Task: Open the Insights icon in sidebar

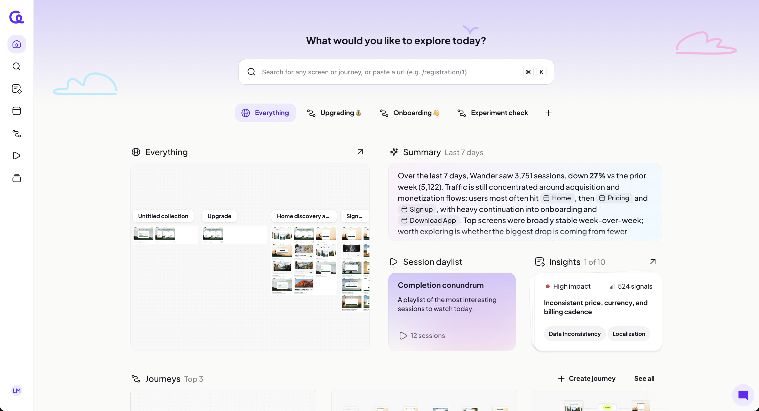Action: [x=17, y=89]
